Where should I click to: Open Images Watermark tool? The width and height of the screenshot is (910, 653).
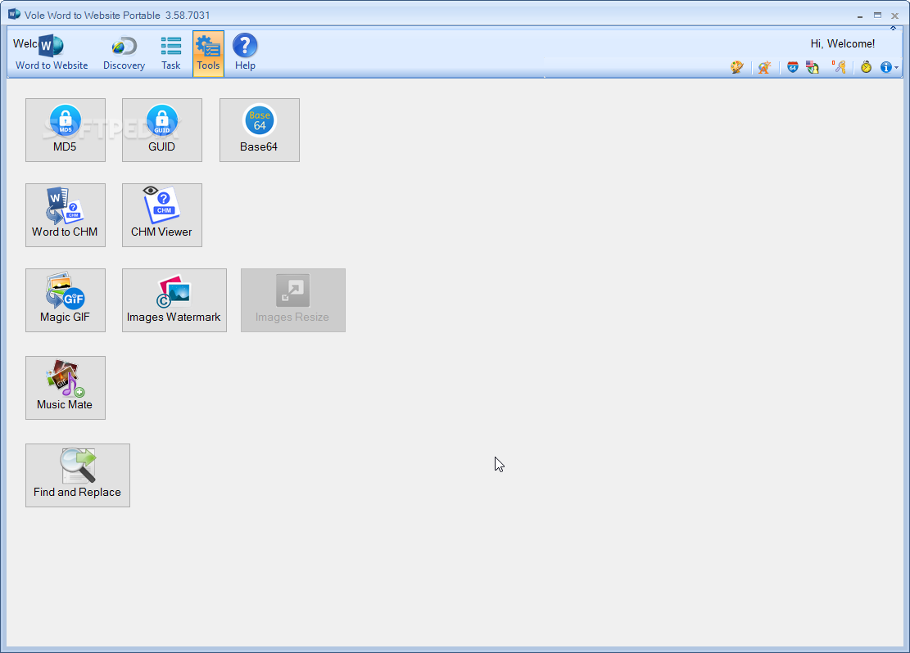pyautogui.click(x=174, y=300)
